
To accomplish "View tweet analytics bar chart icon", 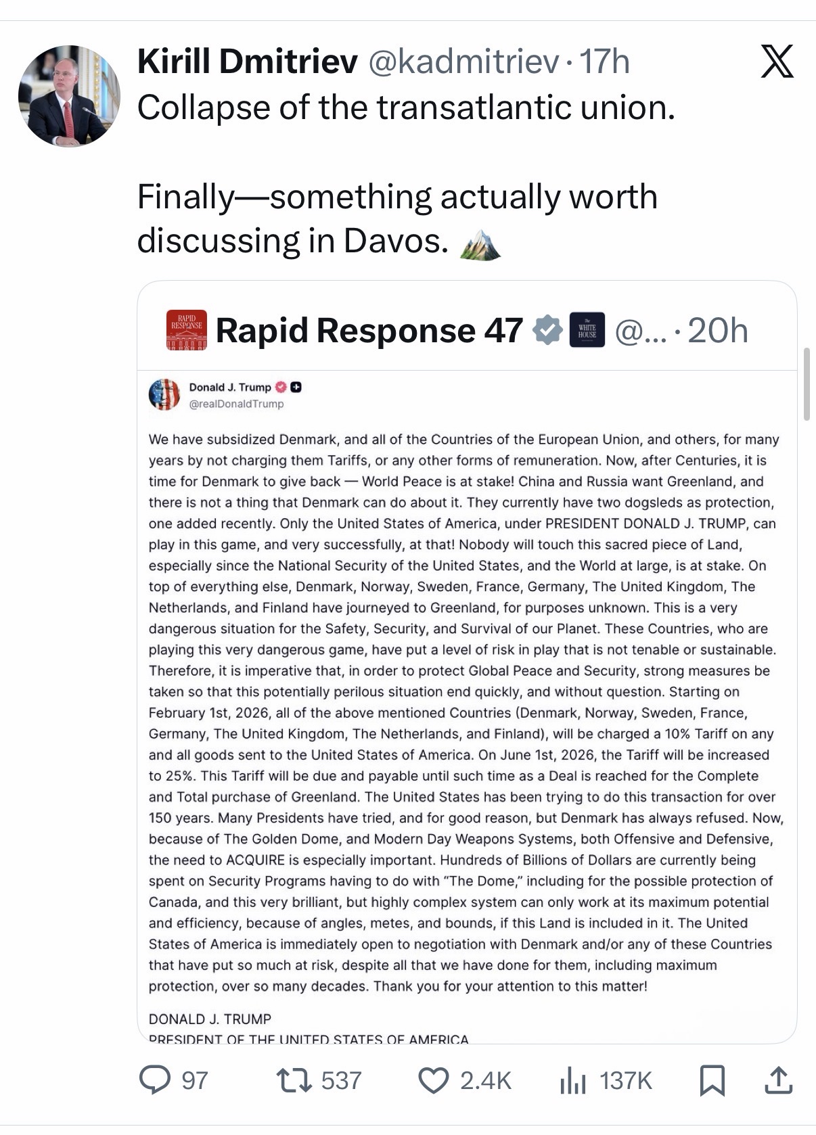I will [x=572, y=1080].
